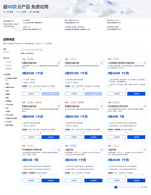Expand details arrow on 云服务器 2核4G3M card
151x195 pixels.
pyautogui.click(x=126, y=176)
